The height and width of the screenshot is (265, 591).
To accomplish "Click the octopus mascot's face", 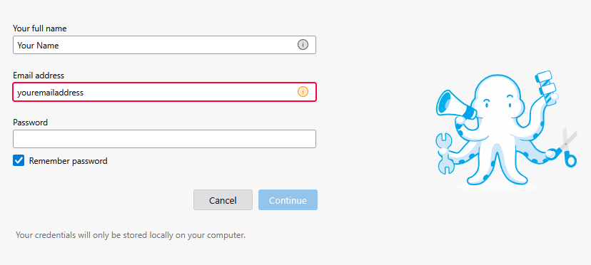I will [498, 100].
